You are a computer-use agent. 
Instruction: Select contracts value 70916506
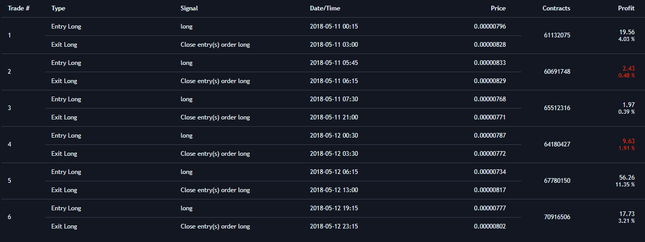click(x=556, y=217)
